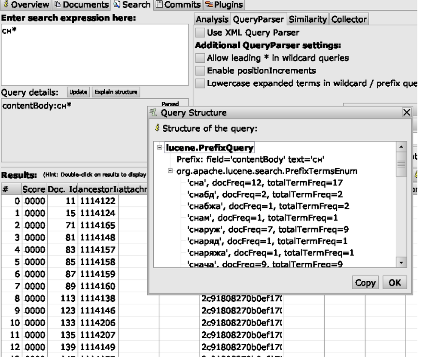Check Enable positionIncrements option
This screenshot has width=429, height=358.
tap(200, 70)
